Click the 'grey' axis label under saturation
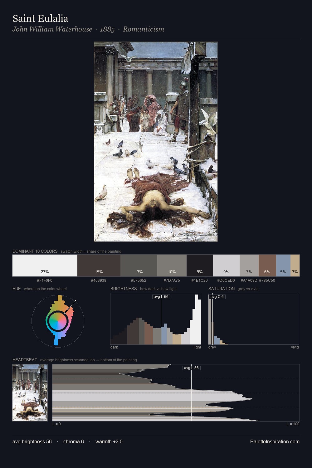This screenshot has width=312, height=468. [212, 347]
